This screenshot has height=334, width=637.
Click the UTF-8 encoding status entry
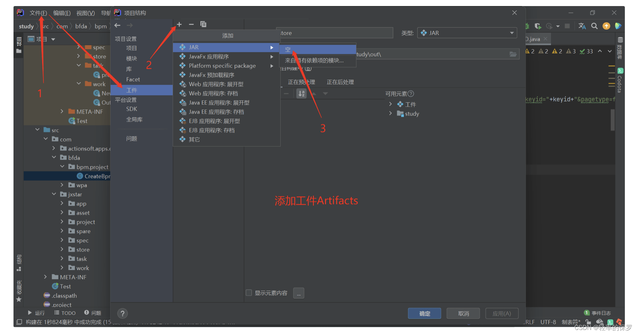tap(548, 322)
